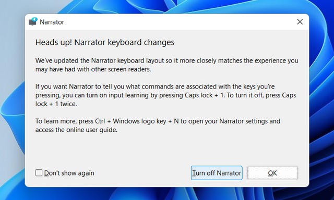Click the paragraph about opening Narrator settings
The image size is (334, 200).
click(158, 126)
